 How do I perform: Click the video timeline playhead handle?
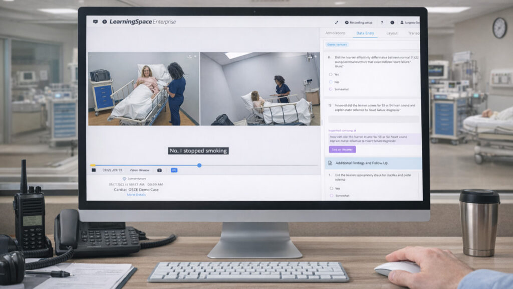(x=199, y=165)
